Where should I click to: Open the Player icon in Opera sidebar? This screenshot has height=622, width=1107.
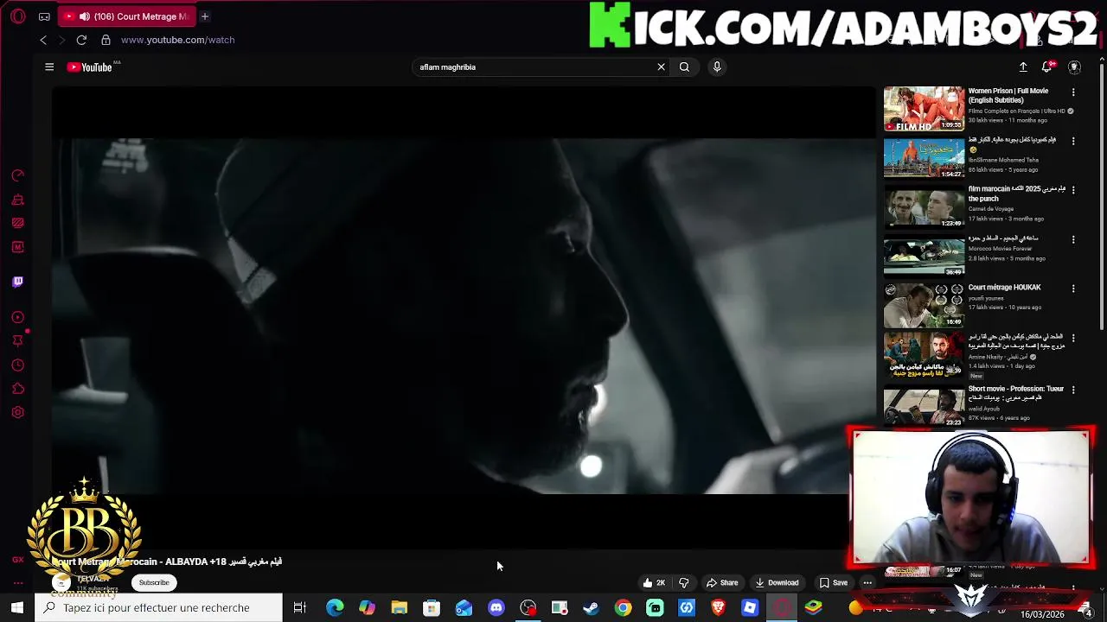coord(18,317)
